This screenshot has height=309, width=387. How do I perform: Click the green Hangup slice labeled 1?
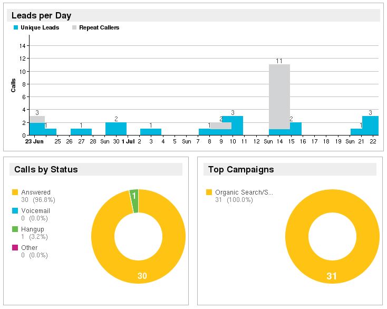pos(134,201)
